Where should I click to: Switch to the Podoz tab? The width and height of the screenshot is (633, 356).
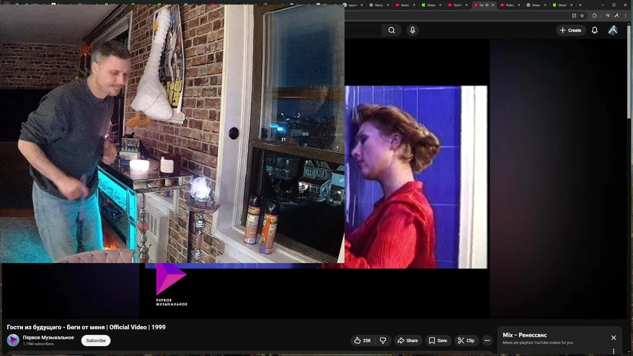(x=510, y=5)
